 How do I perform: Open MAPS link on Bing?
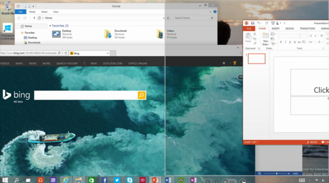(19, 63)
